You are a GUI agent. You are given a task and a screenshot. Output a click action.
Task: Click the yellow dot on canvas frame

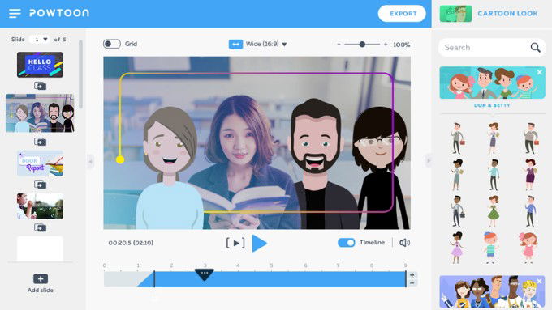click(120, 159)
